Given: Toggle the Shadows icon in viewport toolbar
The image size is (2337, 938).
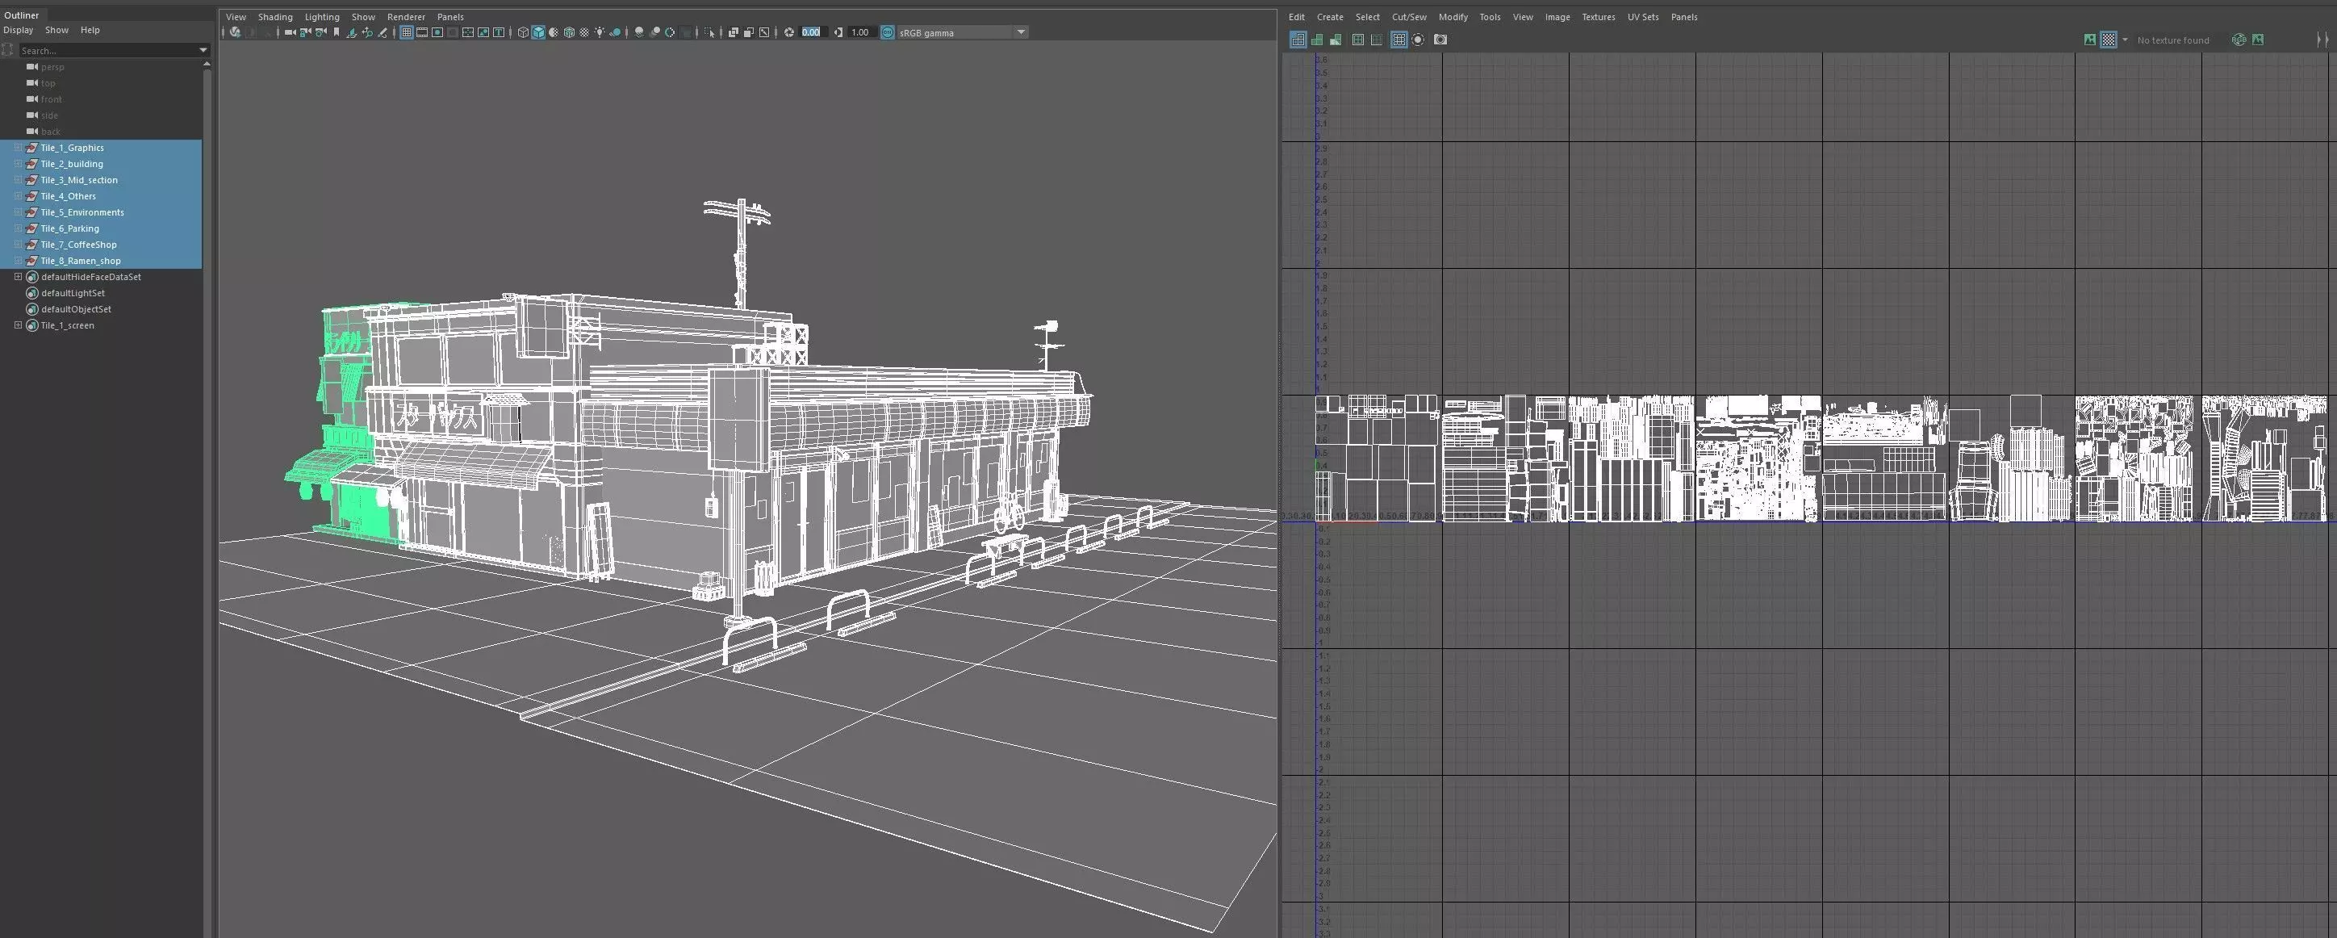Looking at the screenshot, I should [615, 31].
